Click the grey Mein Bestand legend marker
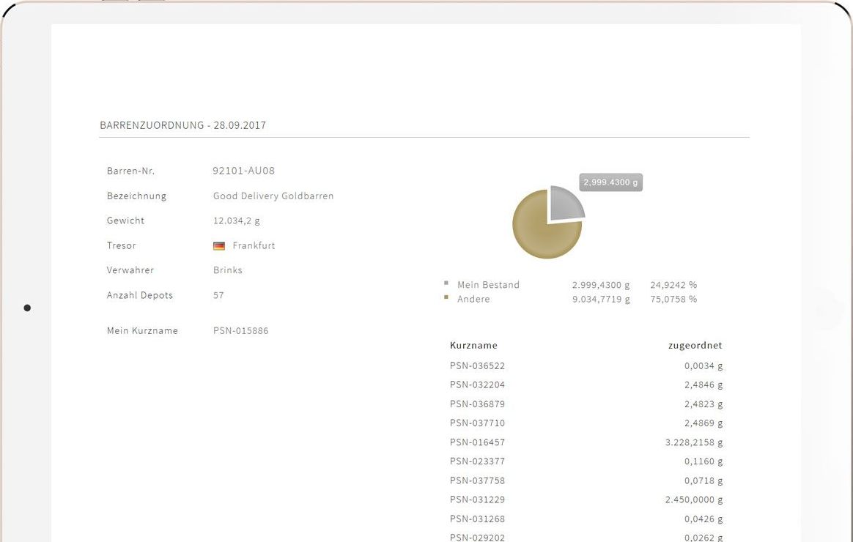 click(446, 283)
